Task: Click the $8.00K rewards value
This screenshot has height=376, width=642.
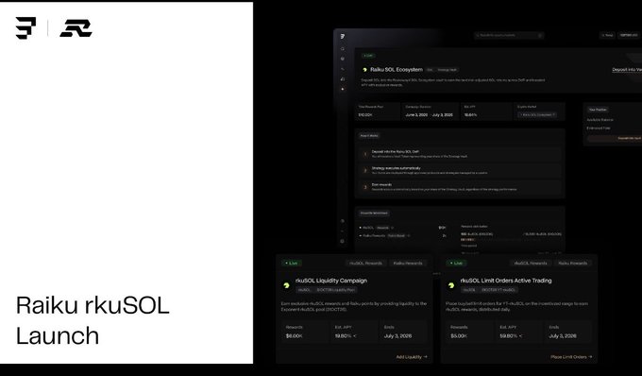Action: point(294,336)
